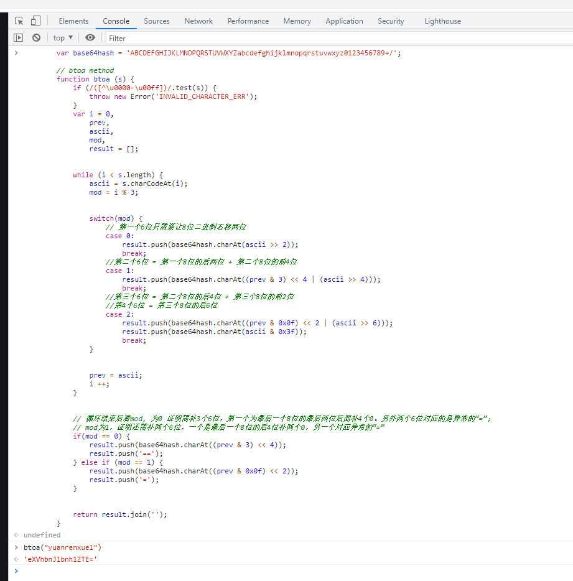Switch to the Memory tab
The width and height of the screenshot is (573, 581).
pos(297,21)
